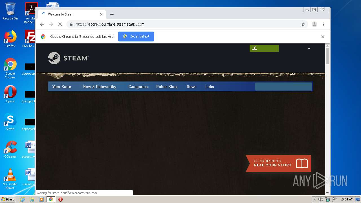Viewport: 361px width, 203px height.
Task: Open the Chrome profile avatar
Action: pos(314,24)
